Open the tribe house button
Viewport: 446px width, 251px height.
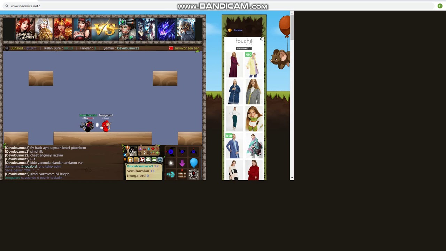coord(130,160)
